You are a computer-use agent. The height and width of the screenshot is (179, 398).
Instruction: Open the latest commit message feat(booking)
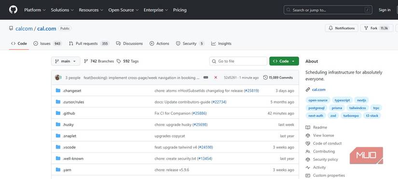click(141, 78)
